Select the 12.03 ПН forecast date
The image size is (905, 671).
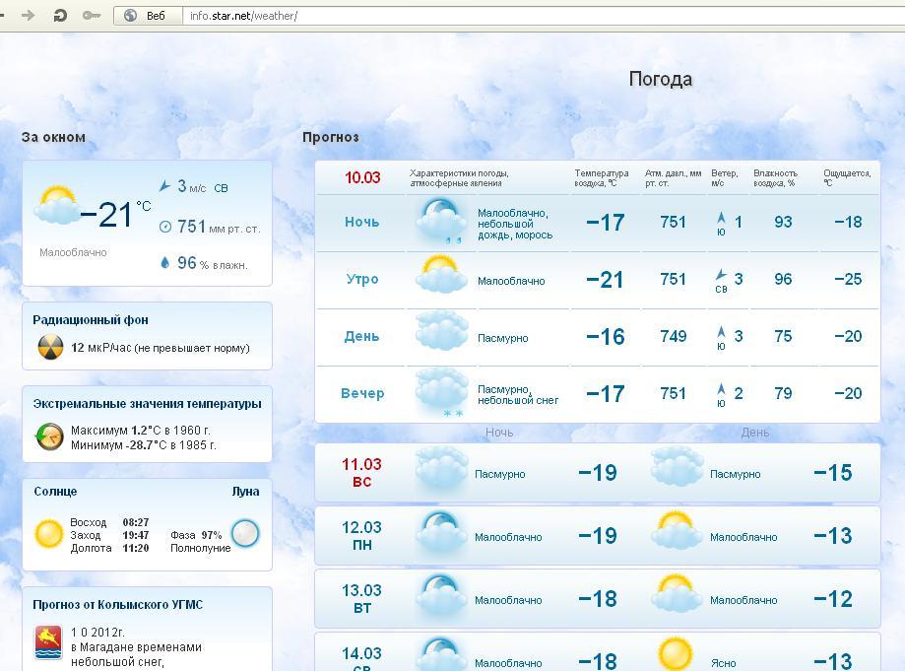[x=361, y=536]
